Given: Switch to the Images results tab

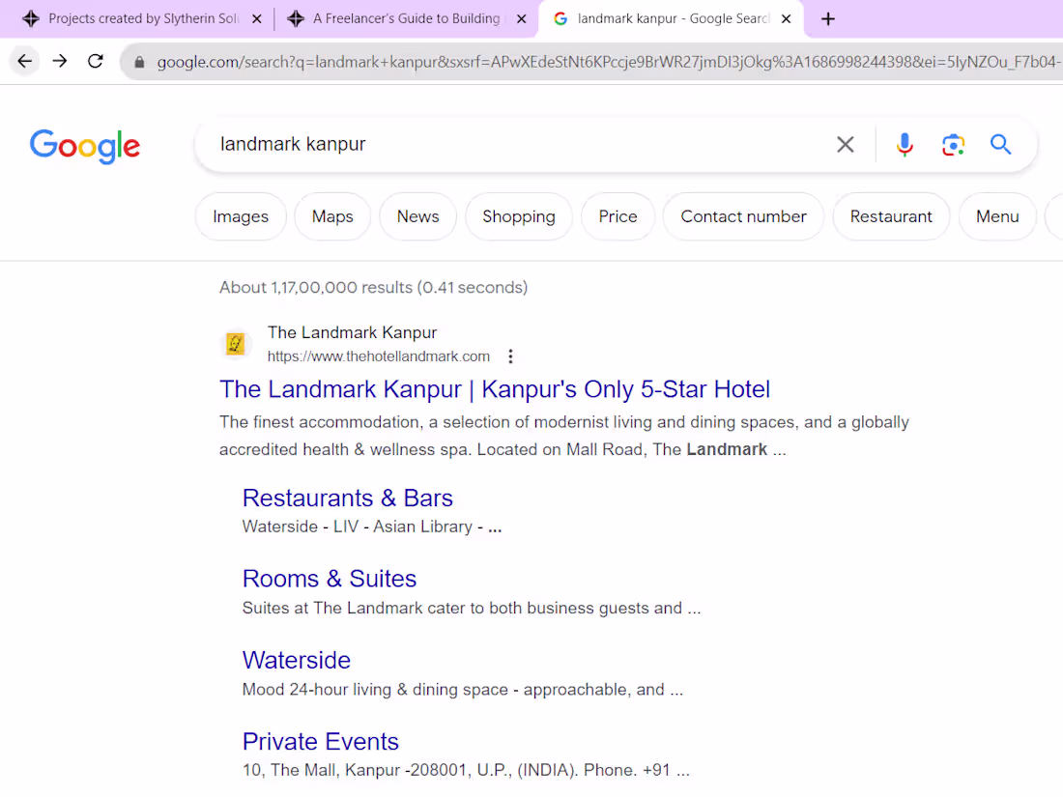Looking at the screenshot, I should click(240, 216).
